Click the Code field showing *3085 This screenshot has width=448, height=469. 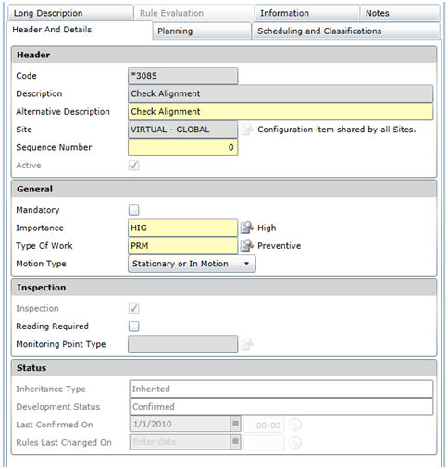coord(182,76)
